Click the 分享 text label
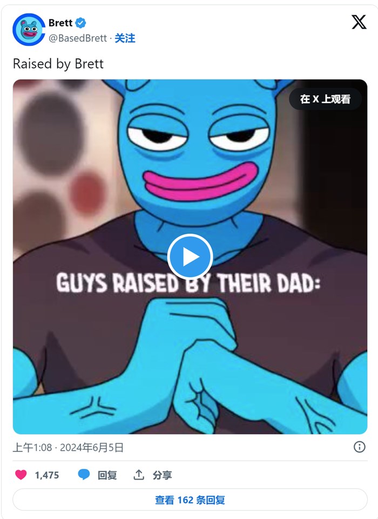Viewport: 378px width, 519px height. point(162,475)
